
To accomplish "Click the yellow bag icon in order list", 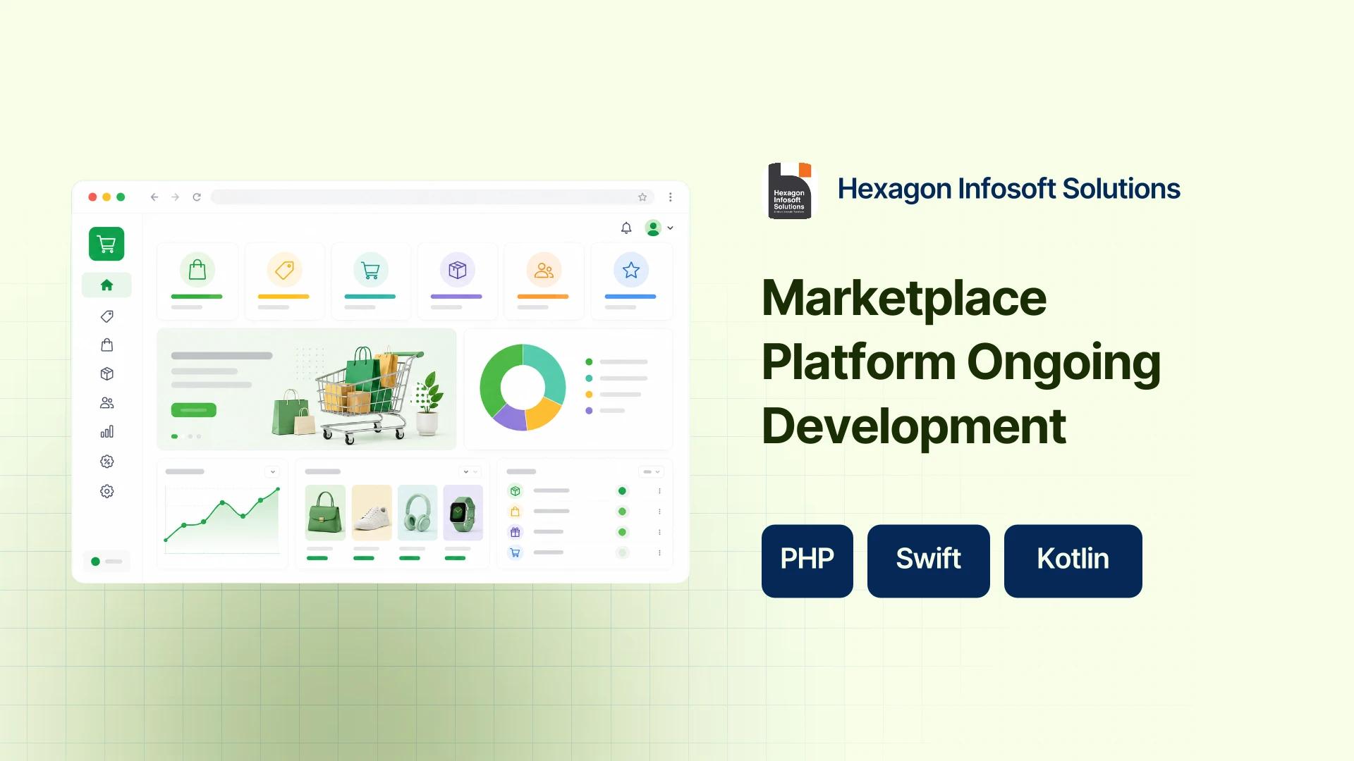I will [x=516, y=512].
